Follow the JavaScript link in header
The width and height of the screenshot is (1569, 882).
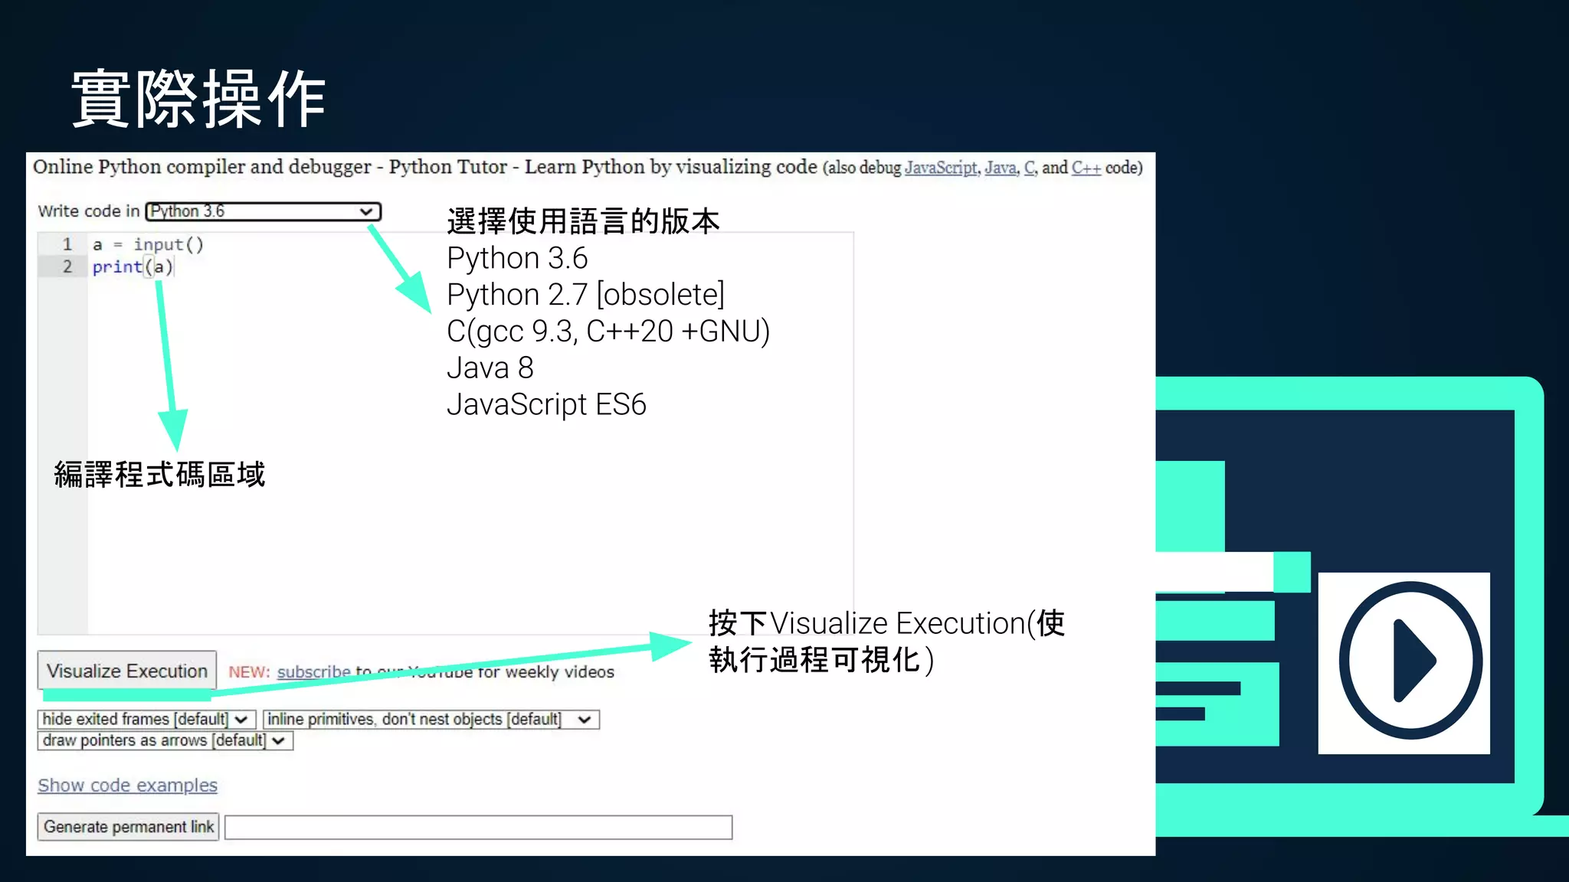coord(941,167)
